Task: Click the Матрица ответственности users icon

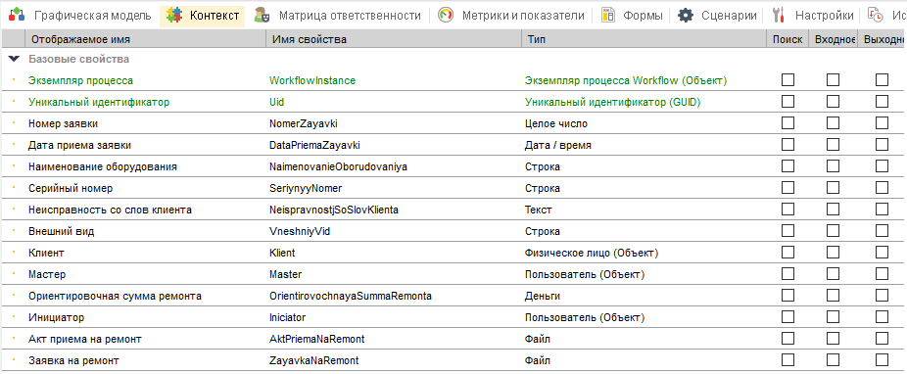Action: (262, 16)
